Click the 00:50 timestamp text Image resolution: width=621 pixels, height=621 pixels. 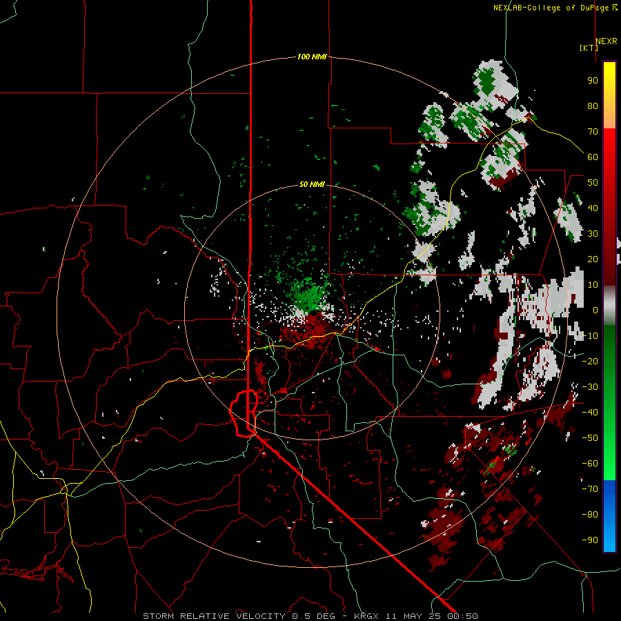463,616
